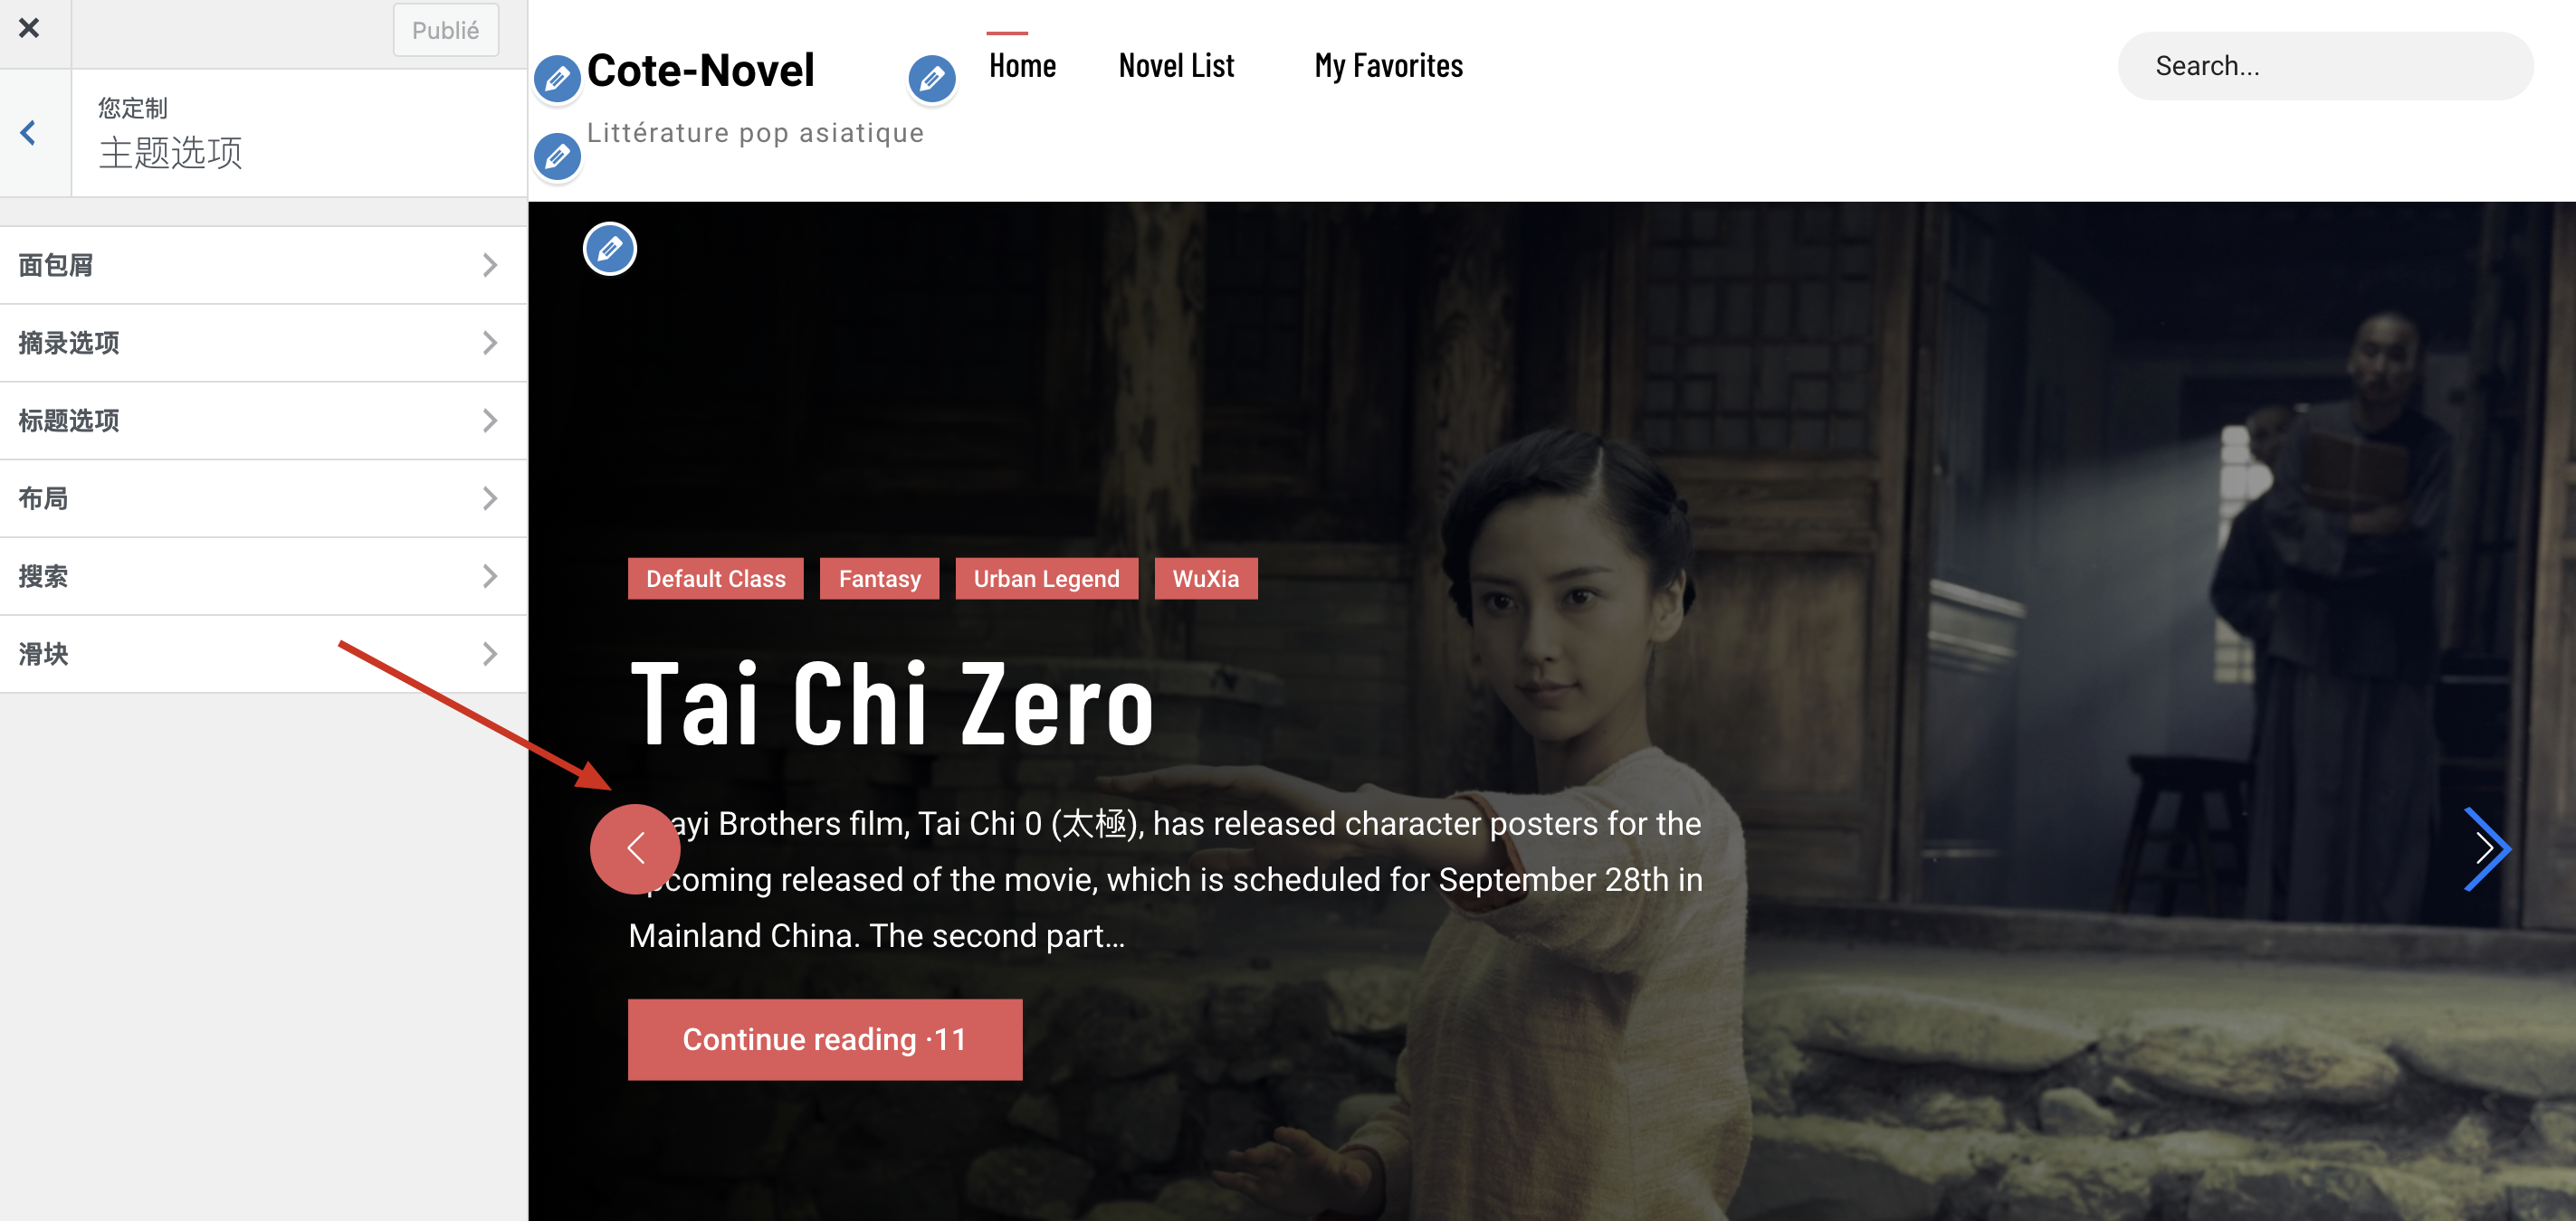Go to the Home menu item
This screenshot has width=2576, height=1221.
1022,66
